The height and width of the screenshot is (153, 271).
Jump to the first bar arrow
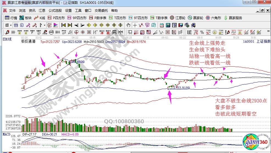click(63, 25)
